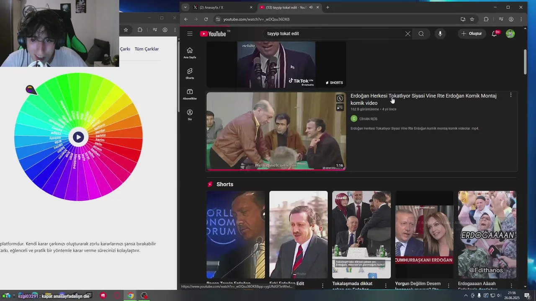Screen dimensions: 536x301
Task: Close the tayyip tokat edit tab
Action: click(x=318, y=7)
